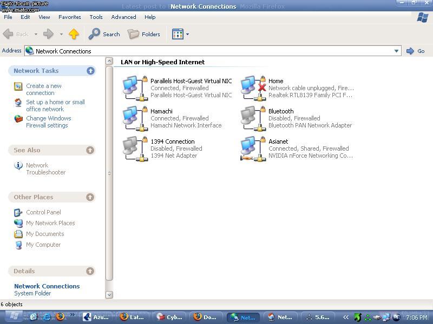This screenshot has height=324, width=433.
Task: Collapse the Network Tasks panel
Action: click(x=90, y=71)
